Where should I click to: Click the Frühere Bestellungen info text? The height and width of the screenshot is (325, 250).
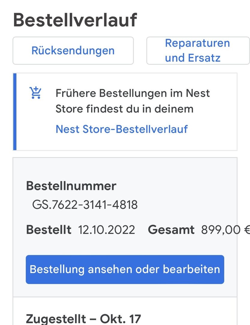point(133,101)
